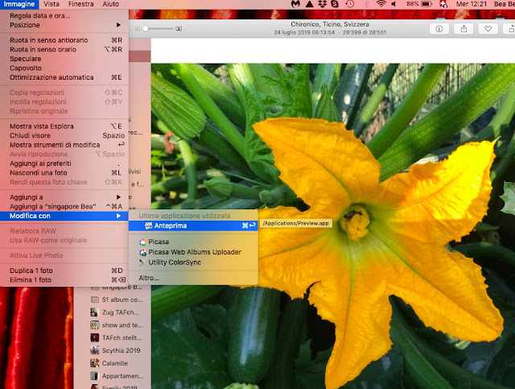Click the Bluetooth icon in menu bar
Image resolution: width=515 pixels, height=389 pixels.
pyautogui.click(x=367, y=4)
